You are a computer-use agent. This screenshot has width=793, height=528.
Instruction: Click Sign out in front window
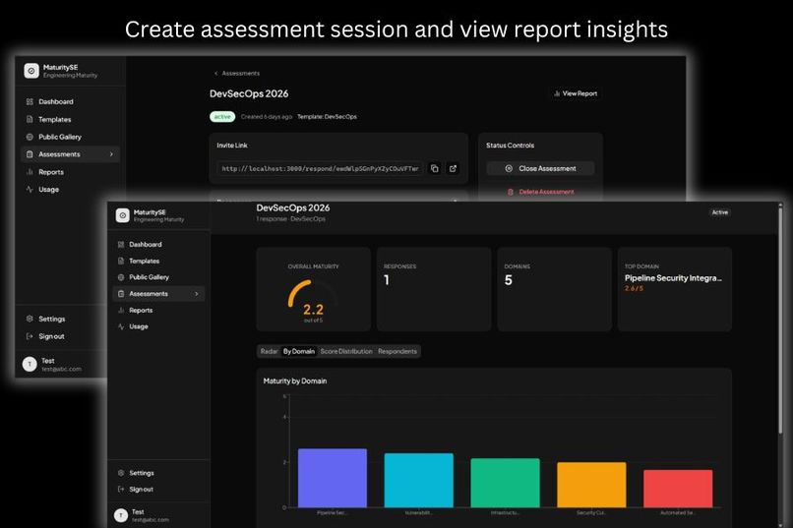(157, 489)
